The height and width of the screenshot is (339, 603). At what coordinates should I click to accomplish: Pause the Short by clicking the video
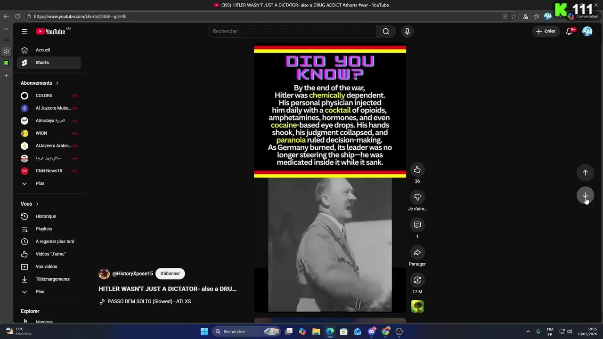tap(330, 179)
